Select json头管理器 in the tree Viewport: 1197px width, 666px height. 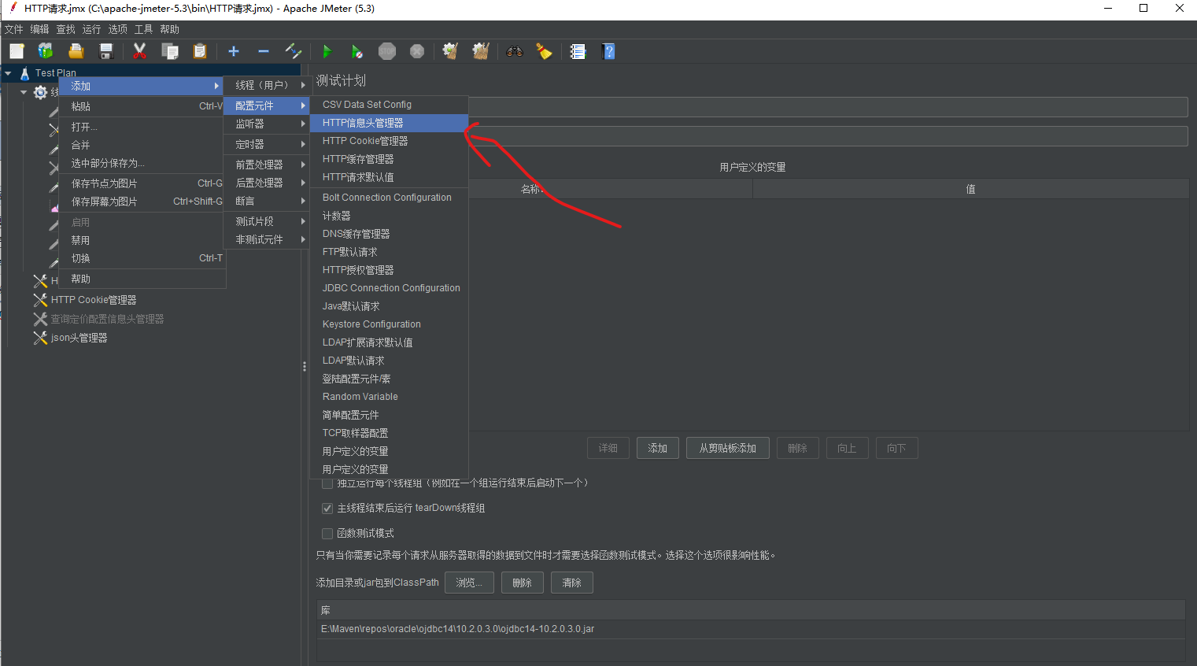click(79, 338)
